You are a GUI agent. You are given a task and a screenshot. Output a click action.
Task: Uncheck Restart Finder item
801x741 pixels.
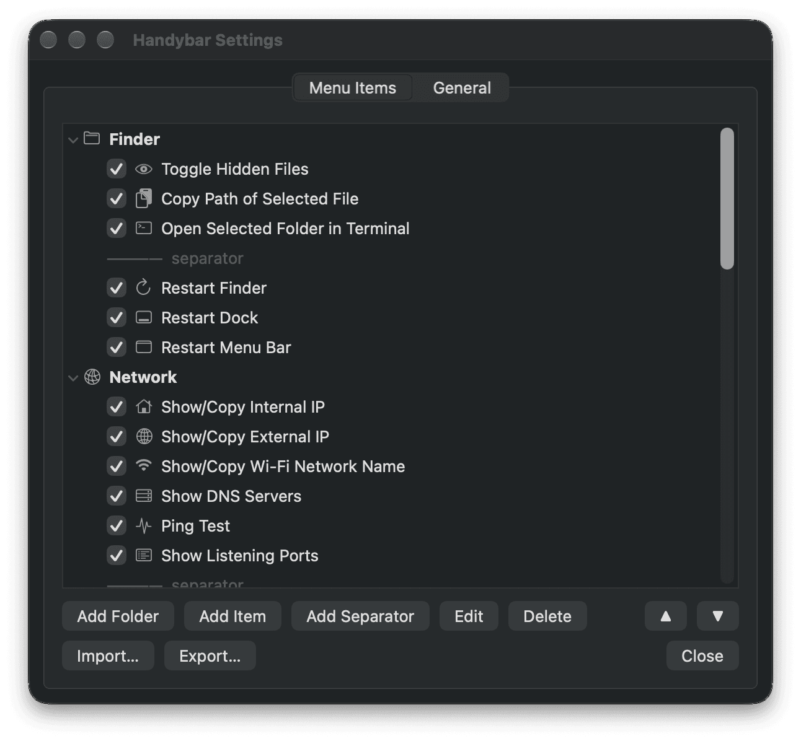(117, 287)
